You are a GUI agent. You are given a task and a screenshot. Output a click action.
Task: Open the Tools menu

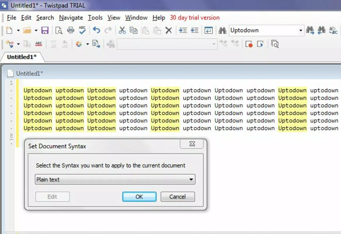(95, 18)
